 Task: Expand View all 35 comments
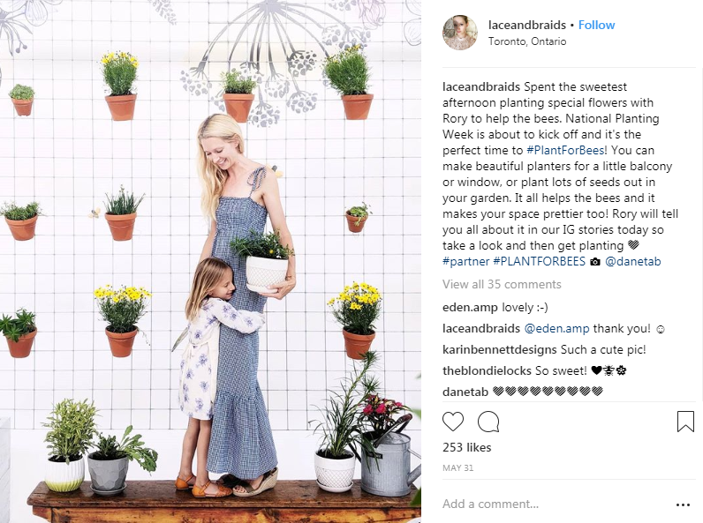coord(502,284)
